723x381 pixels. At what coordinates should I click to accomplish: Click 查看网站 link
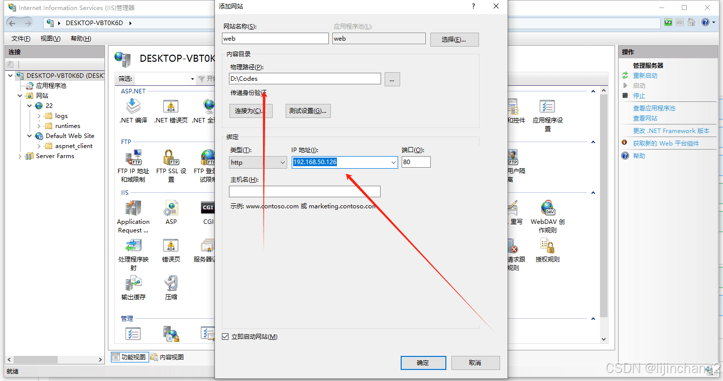point(645,118)
